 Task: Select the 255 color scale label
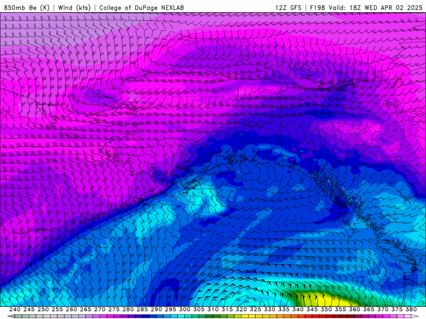tap(57, 309)
